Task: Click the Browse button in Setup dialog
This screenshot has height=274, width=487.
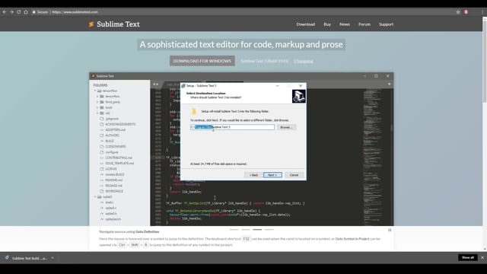Action: (286, 127)
